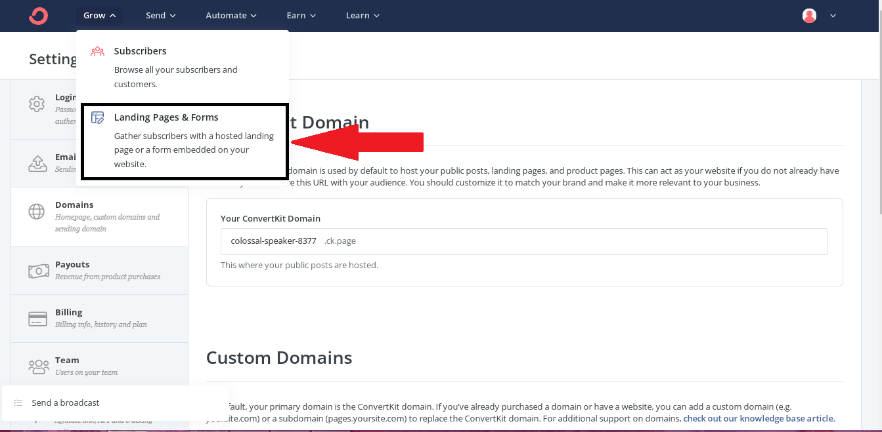The image size is (882, 432).
Task: Open the Automate dropdown menu
Action: [x=231, y=15]
